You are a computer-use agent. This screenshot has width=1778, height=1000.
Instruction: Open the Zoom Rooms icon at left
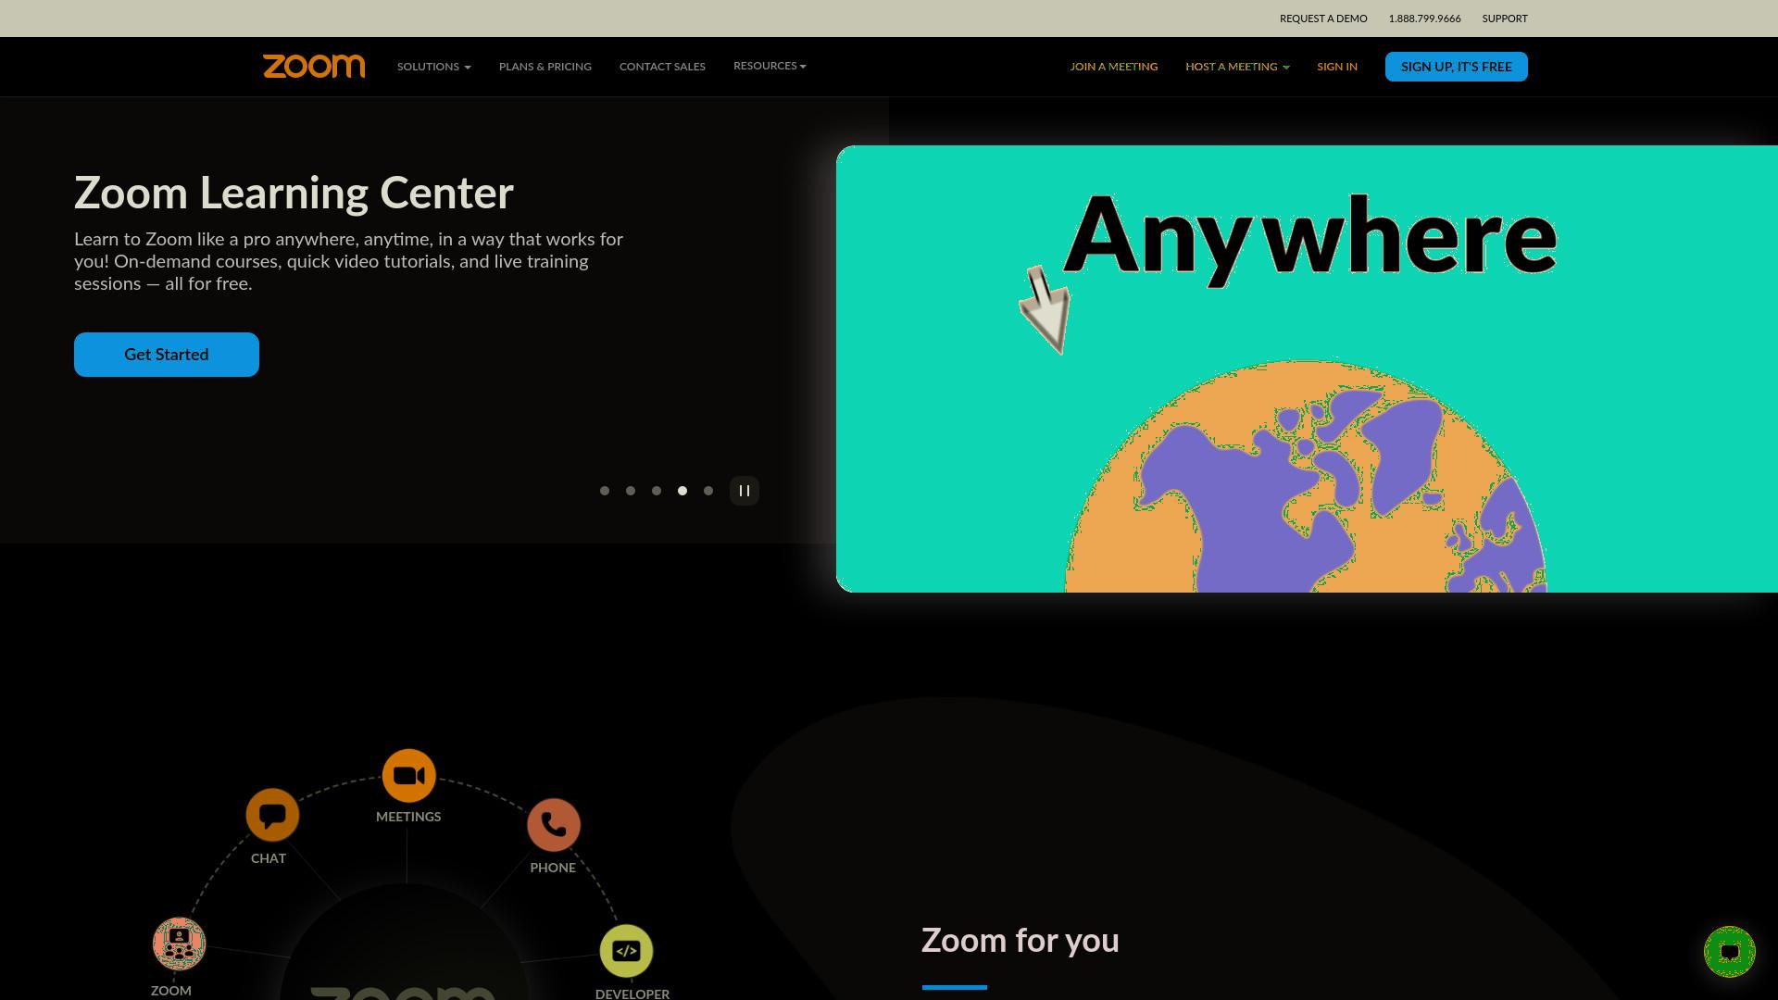click(x=179, y=944)
